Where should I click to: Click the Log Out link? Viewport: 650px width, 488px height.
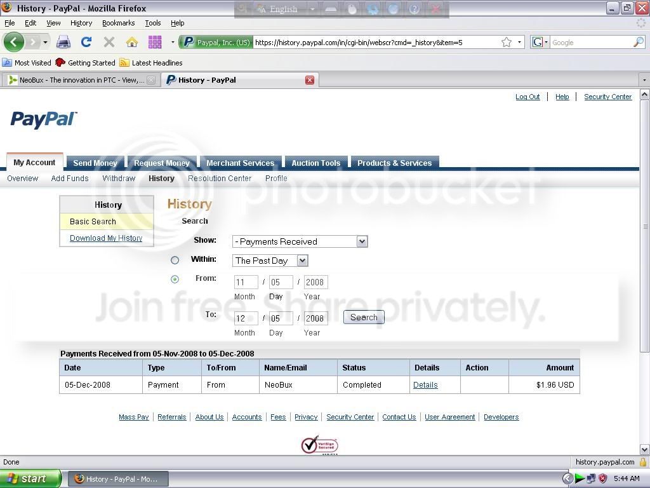pos(527,97)
